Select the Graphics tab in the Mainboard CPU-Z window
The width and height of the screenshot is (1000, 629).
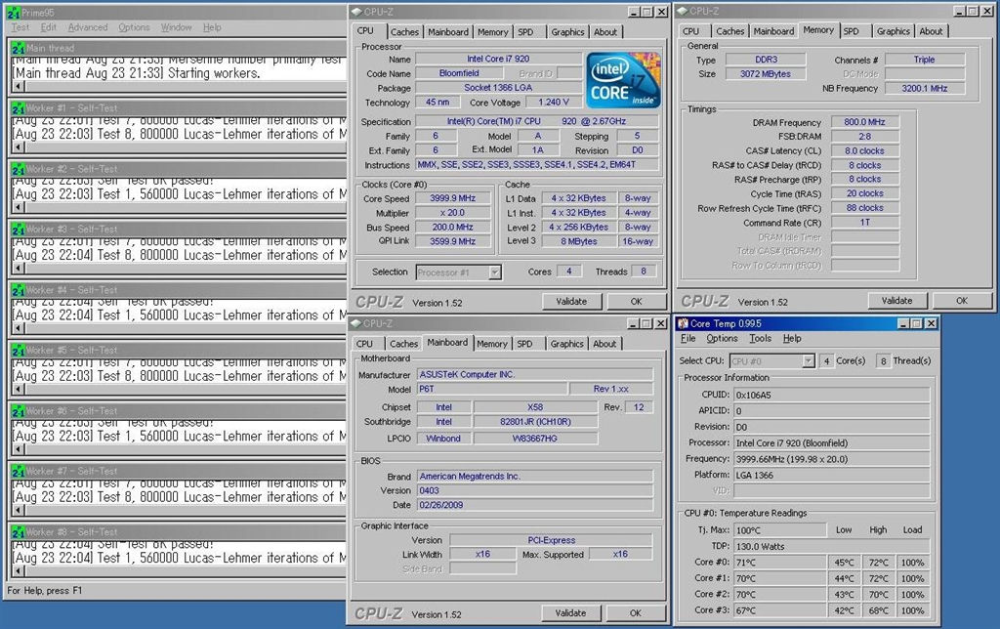point(566,344)
